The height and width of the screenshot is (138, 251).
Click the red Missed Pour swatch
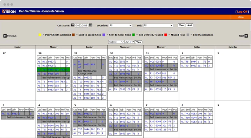click(x=166, y=35)
